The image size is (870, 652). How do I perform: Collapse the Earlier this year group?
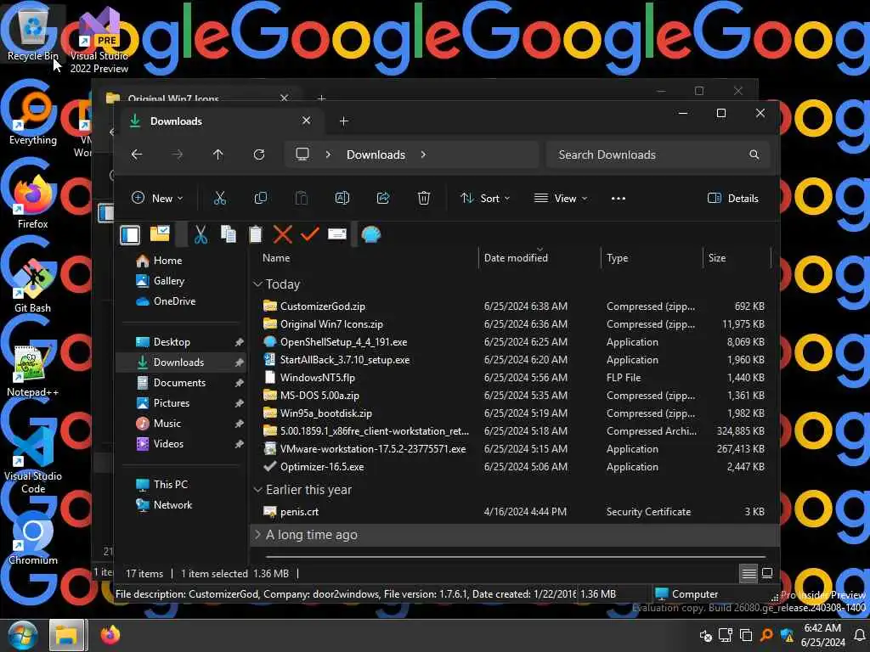(257, 490)
